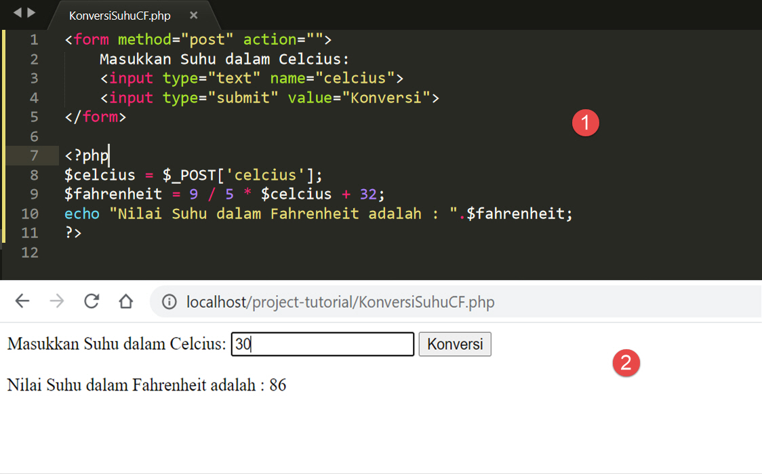Click the $fahrenheit calculation line
This screenshot has height=474, width=762.
[224, 195]
